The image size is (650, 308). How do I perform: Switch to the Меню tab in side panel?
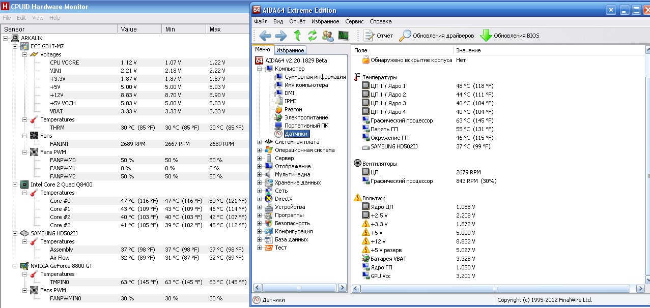[263, 50]
